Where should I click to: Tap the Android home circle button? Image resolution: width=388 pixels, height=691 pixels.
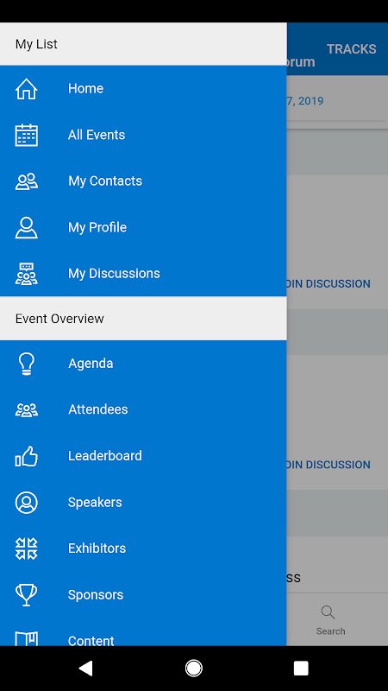click(x=193, y=669)
